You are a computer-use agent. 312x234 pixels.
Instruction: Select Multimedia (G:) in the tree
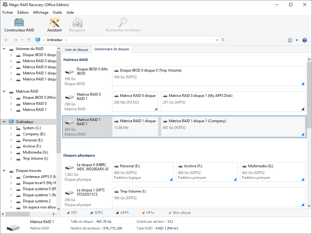pyautogui.click(x=35, y=152)
